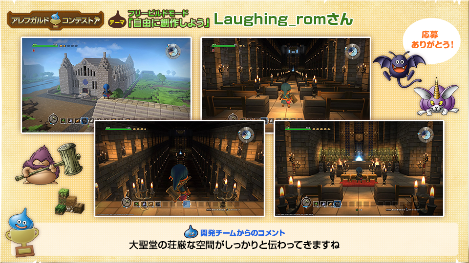This screenshot has width=469, height=263.
Task: Click the stacked earth blocks pile
Action: (70, 201)
